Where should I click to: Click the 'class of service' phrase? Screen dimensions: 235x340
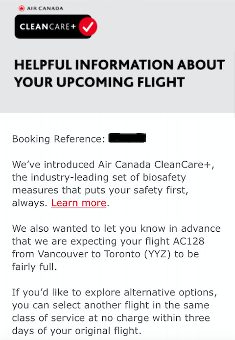[x=48, y=318]
